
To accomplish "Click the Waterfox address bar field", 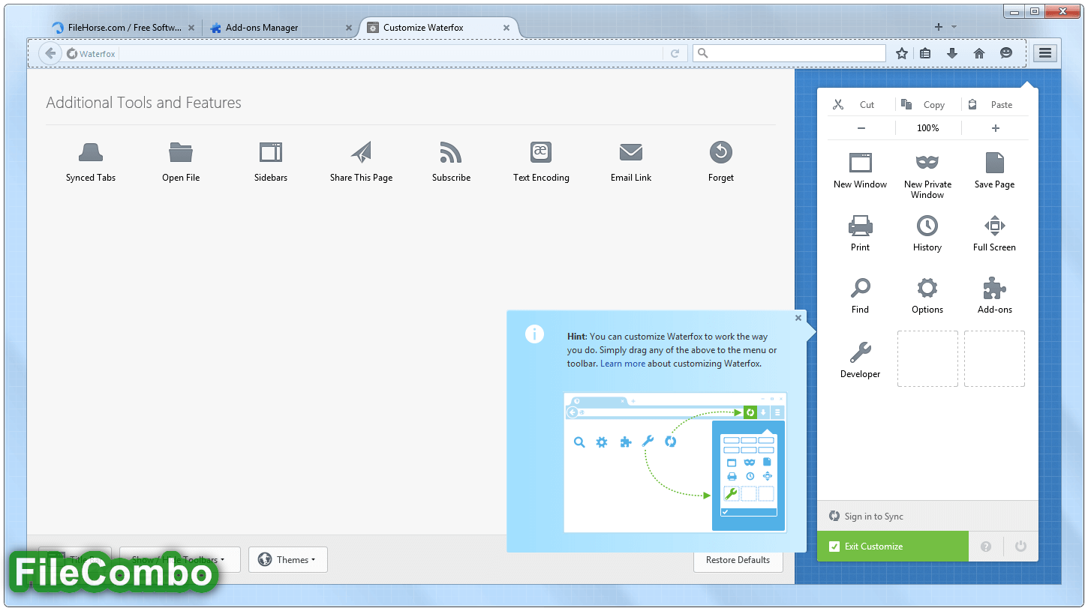I will (x=390, y=54).
